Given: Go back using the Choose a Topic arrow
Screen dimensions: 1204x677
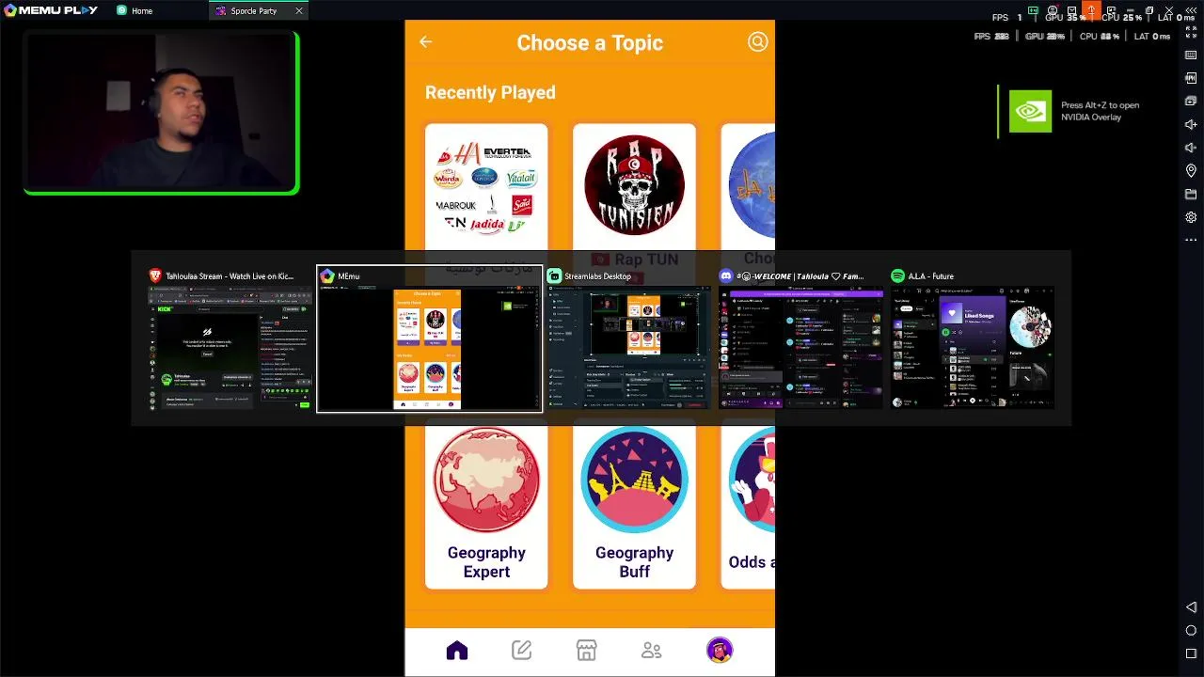Looking at the screenshot, I should pos(425,41).
